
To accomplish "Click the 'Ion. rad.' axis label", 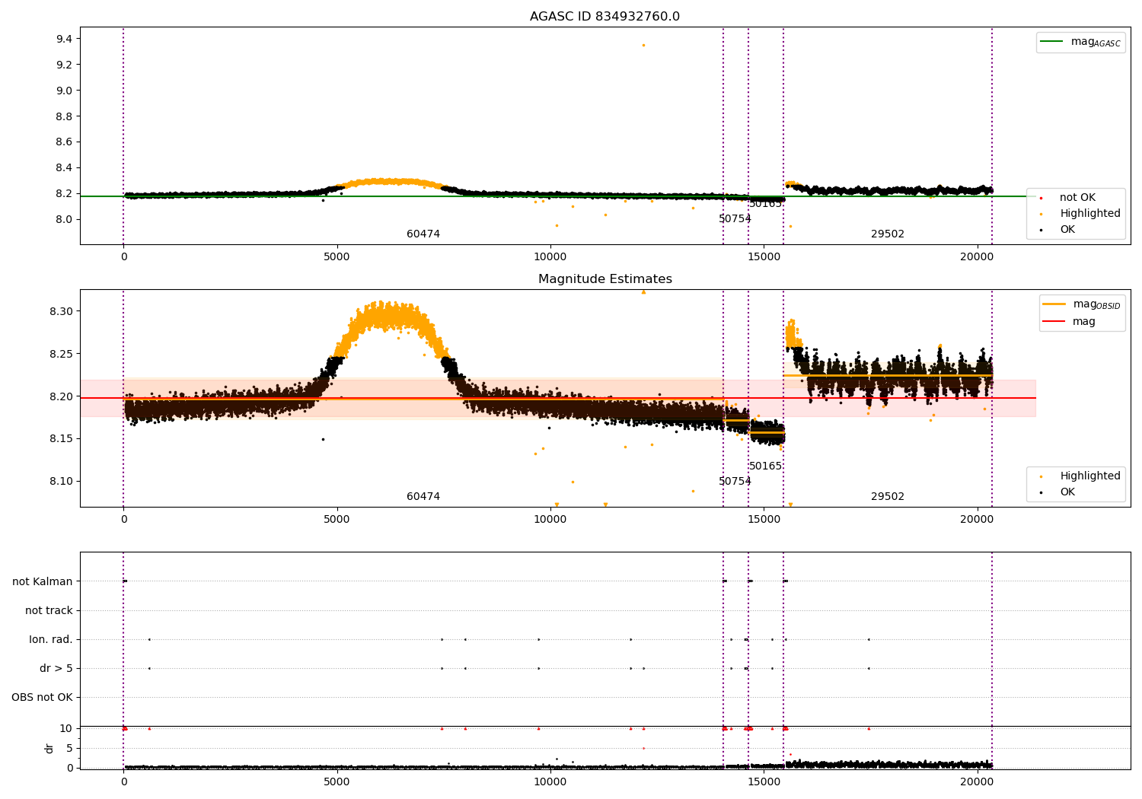I will pos(51,639).
